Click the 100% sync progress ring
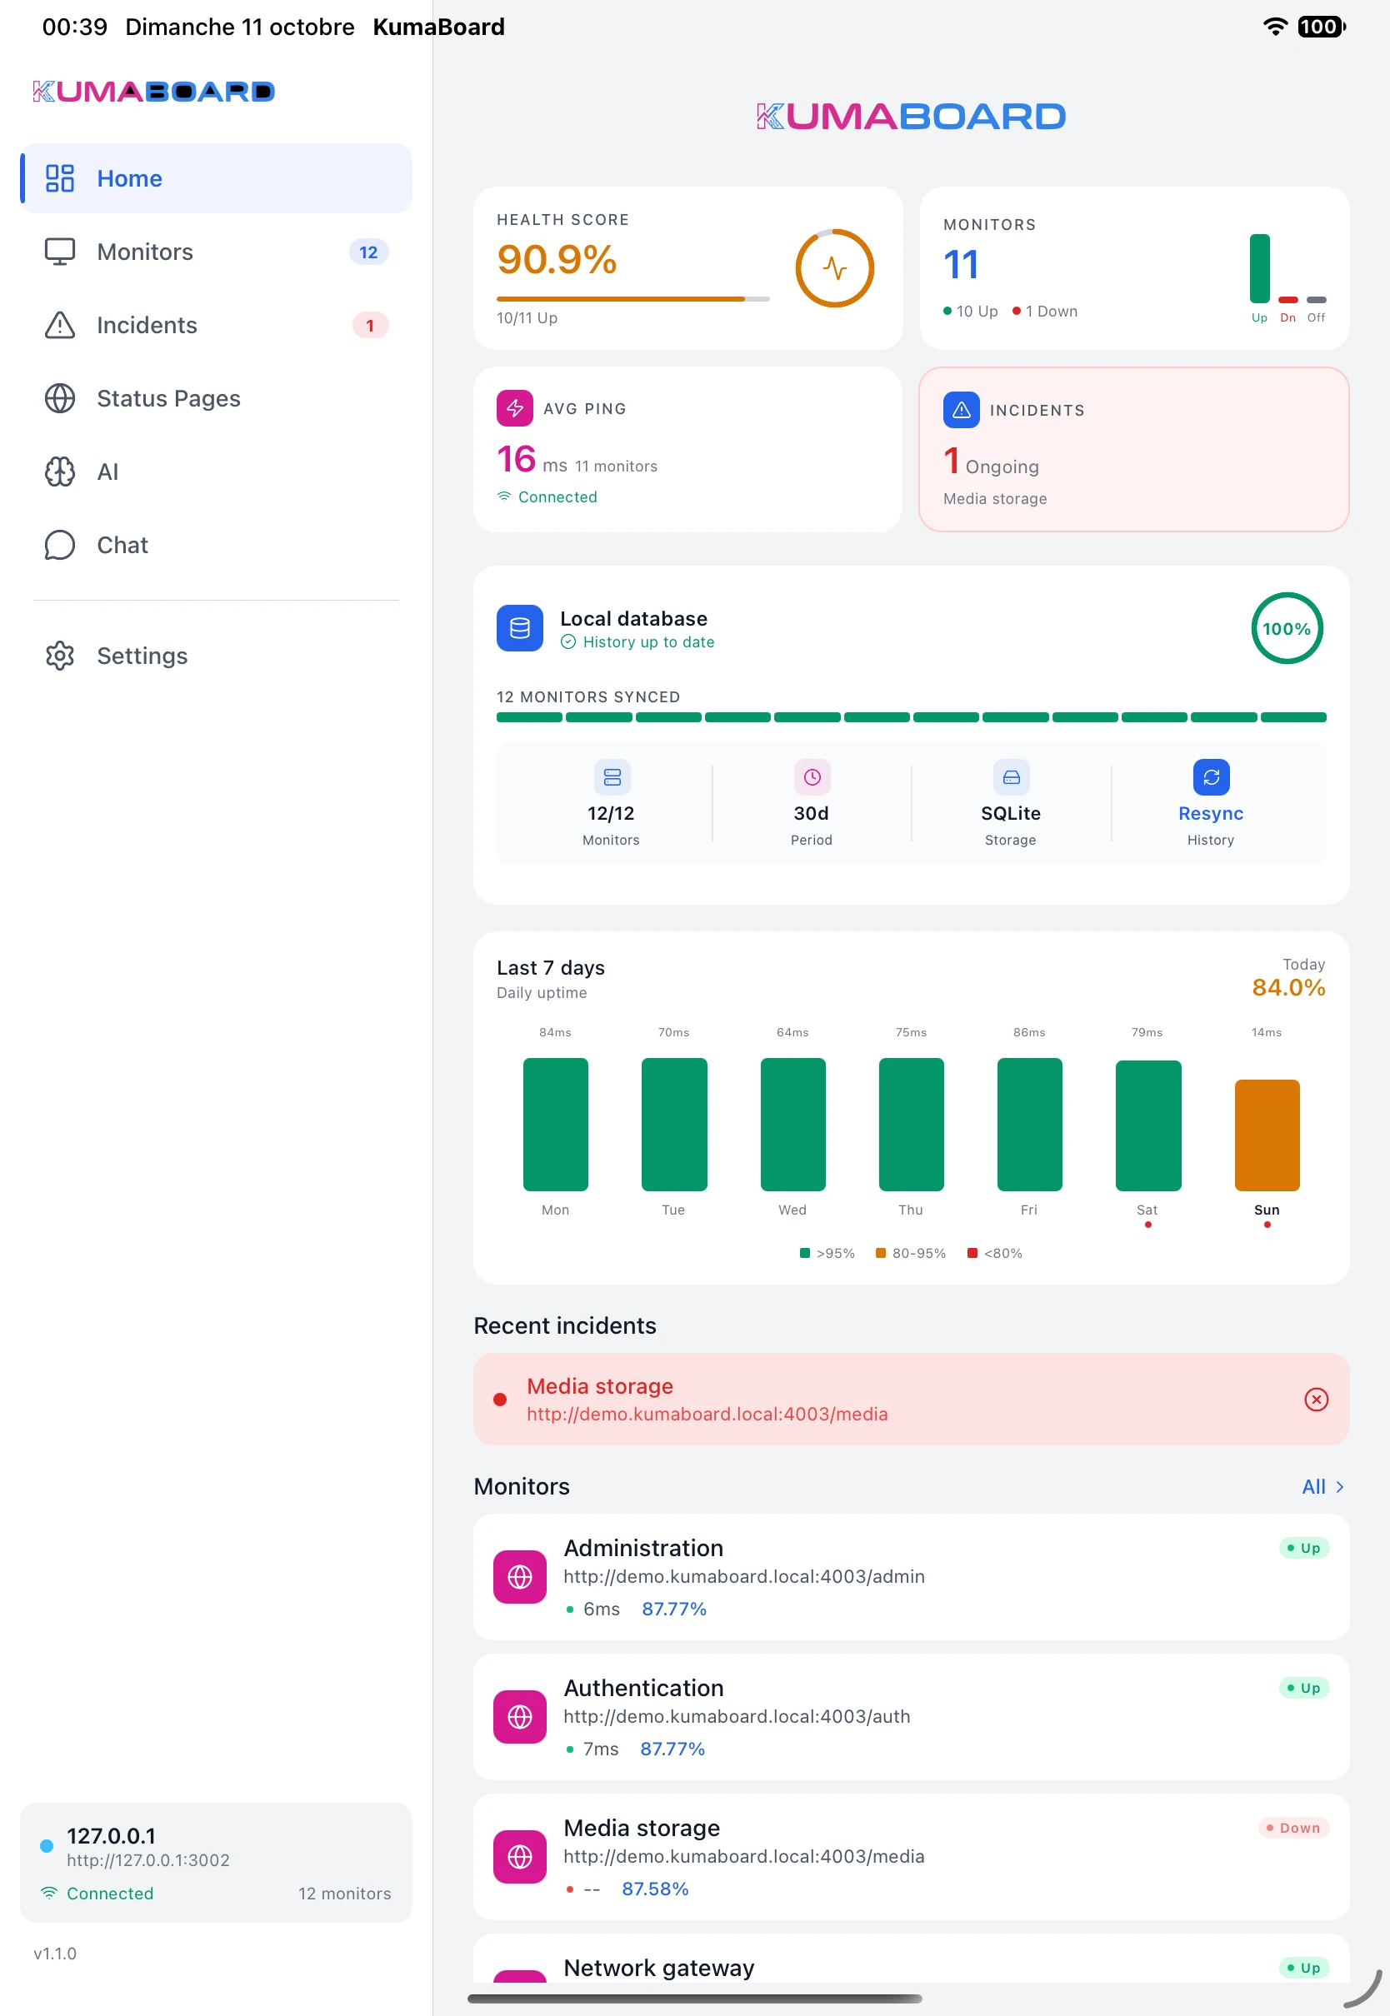 pos(1286,627)
